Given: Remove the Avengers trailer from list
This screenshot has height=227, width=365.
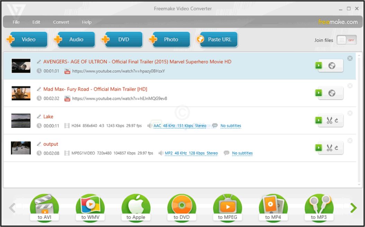Looking at the screenshot, I should tap(350, 58).
